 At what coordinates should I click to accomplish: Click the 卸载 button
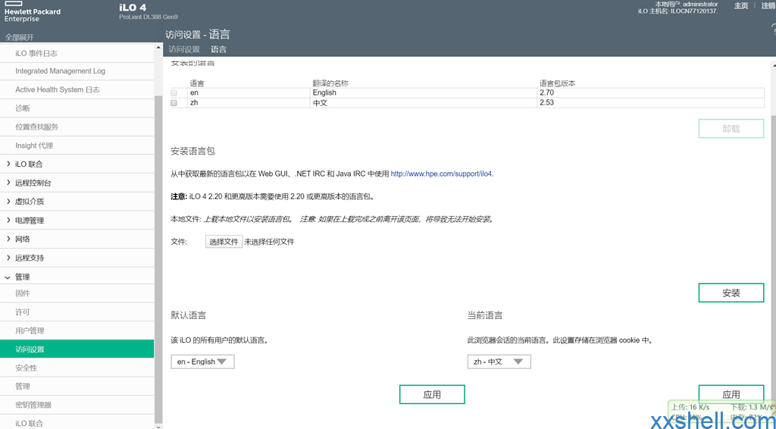[731, 129]
